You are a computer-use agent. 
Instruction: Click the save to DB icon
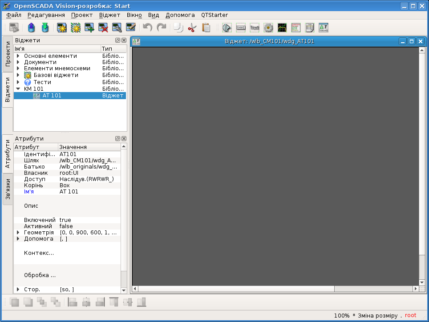click(45, 28)
